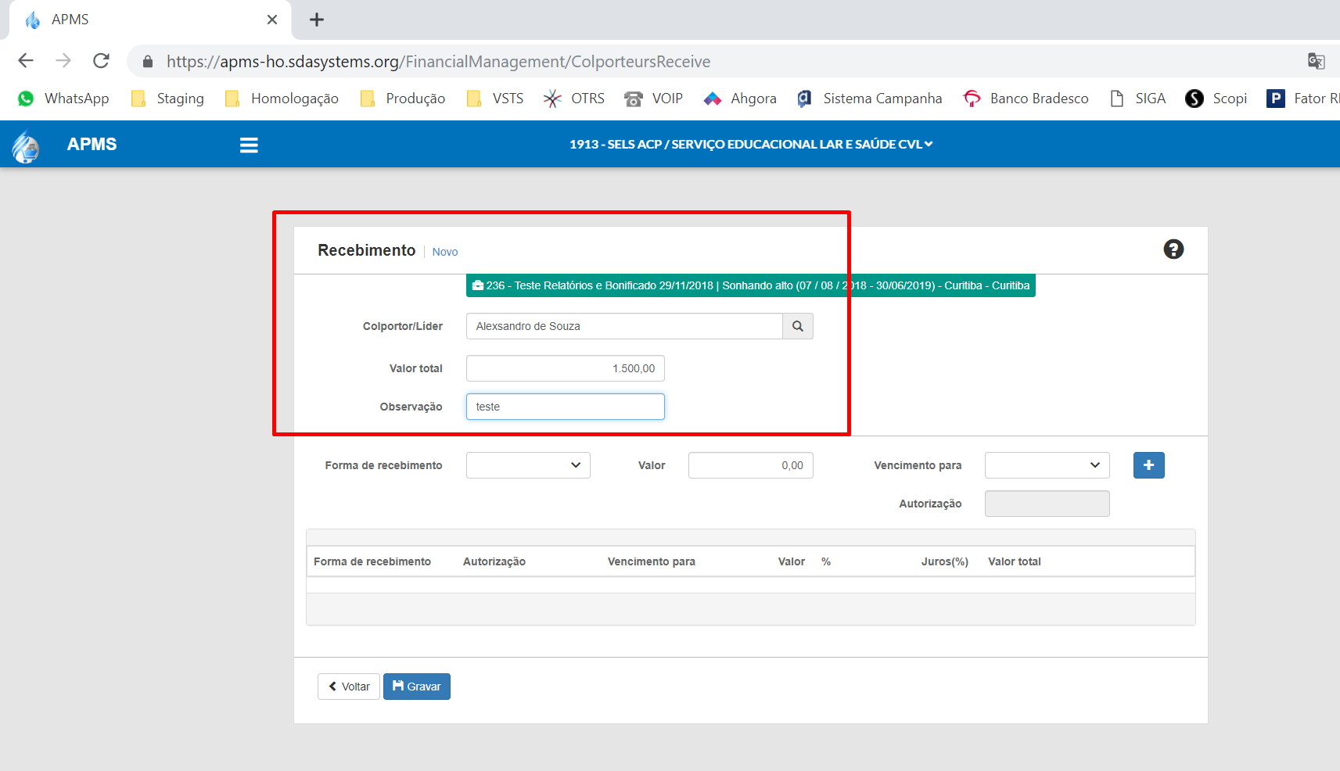Click the Valor total table column header

[x=1015, y=561]
